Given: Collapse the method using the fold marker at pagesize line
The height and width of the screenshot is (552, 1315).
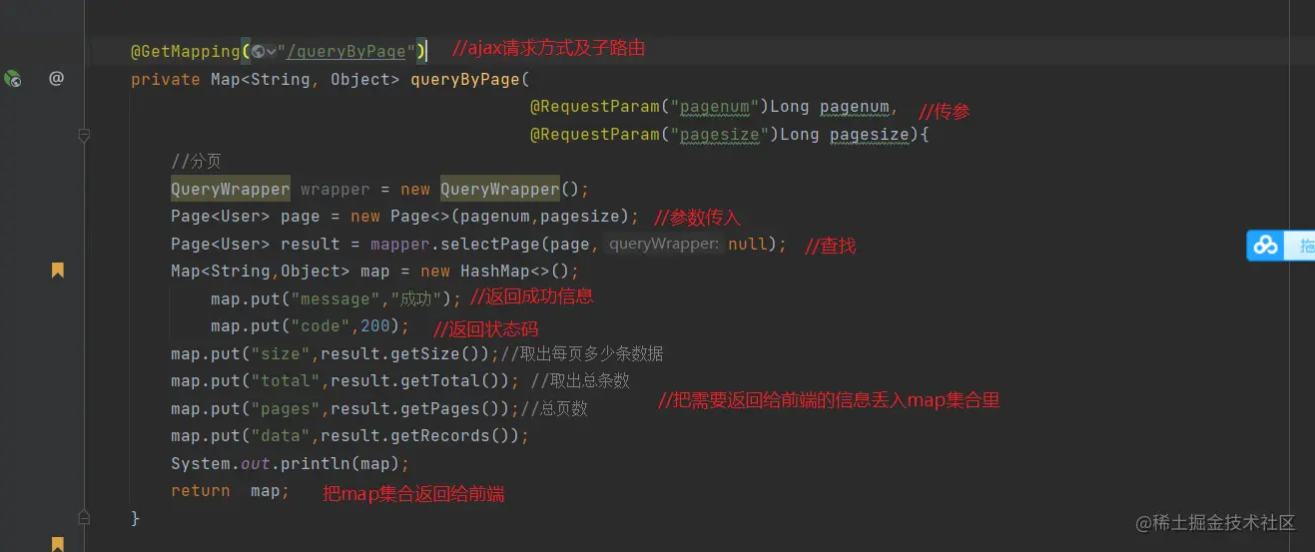Looking at the screenshot, I should coord(84,134).
